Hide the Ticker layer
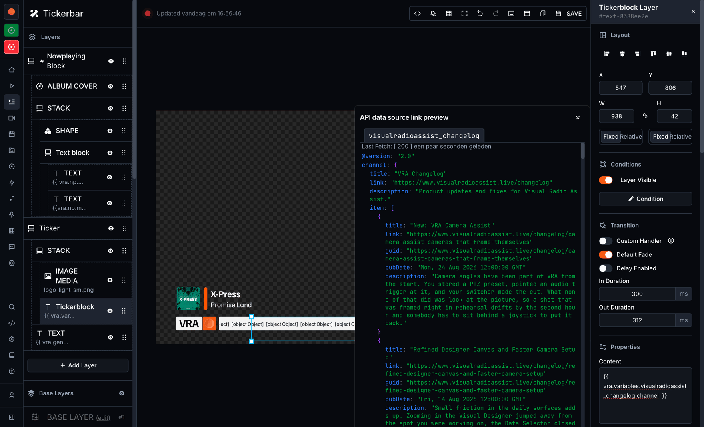This screenshot has height=427, width=704. 111,228
